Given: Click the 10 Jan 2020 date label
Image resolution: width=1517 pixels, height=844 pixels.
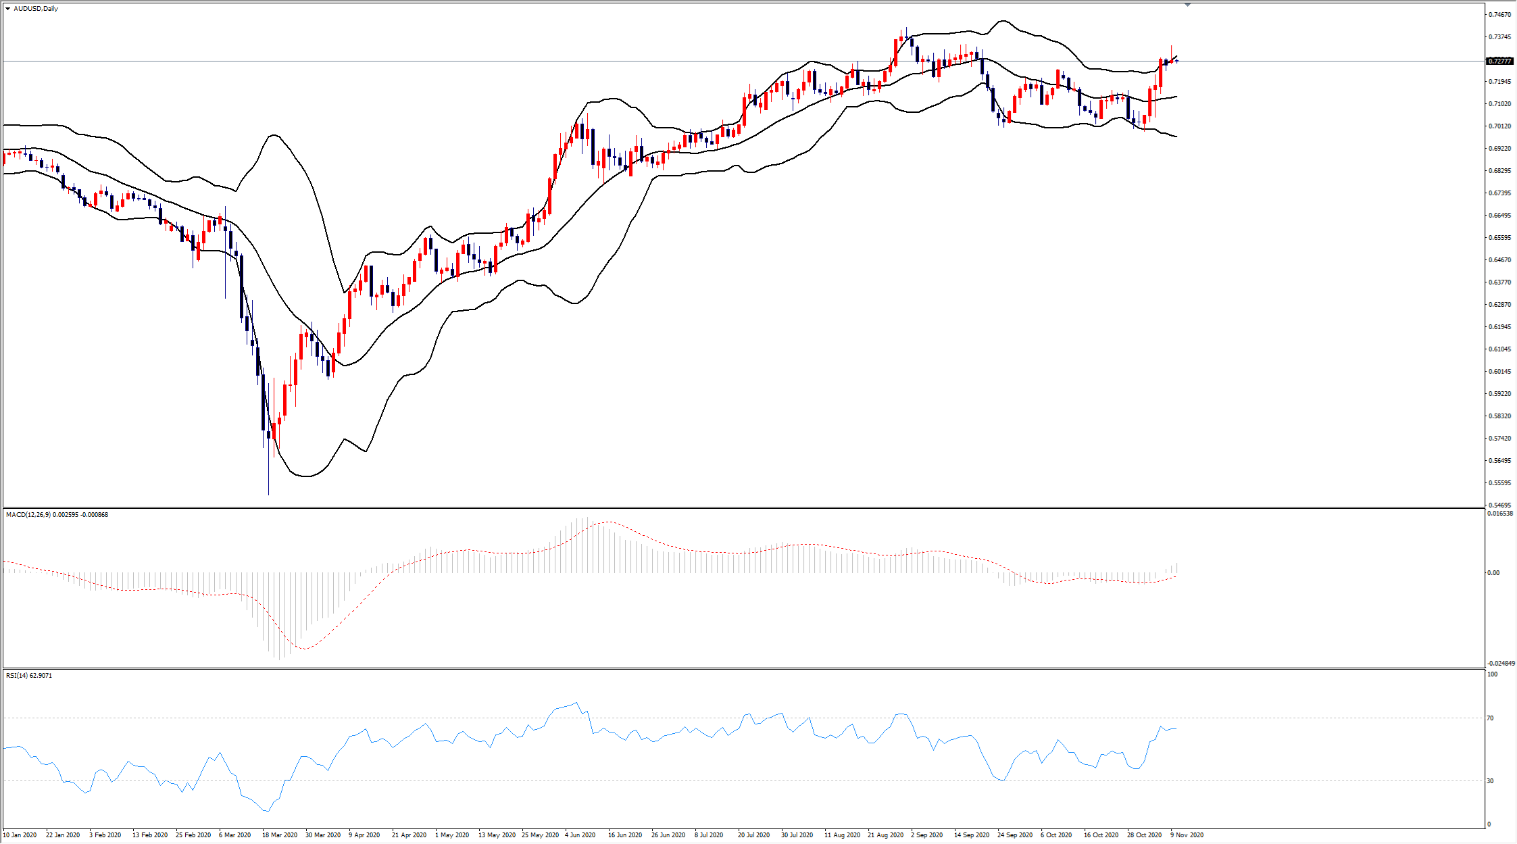Looking at the screenshot, I should [20, 835].
